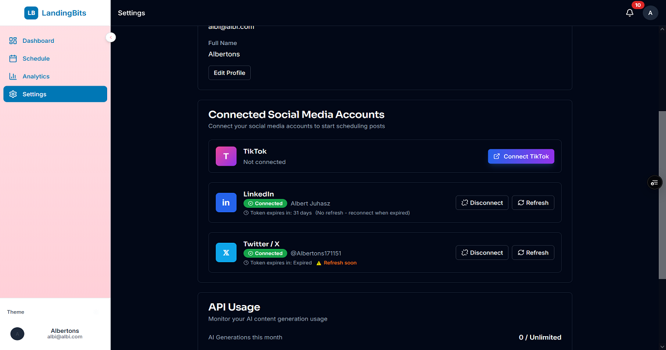This screenshot has height=350, width=666.
Task: Open notifications via the bell icon
Action: pyautogui.click(x=629, y=12)
